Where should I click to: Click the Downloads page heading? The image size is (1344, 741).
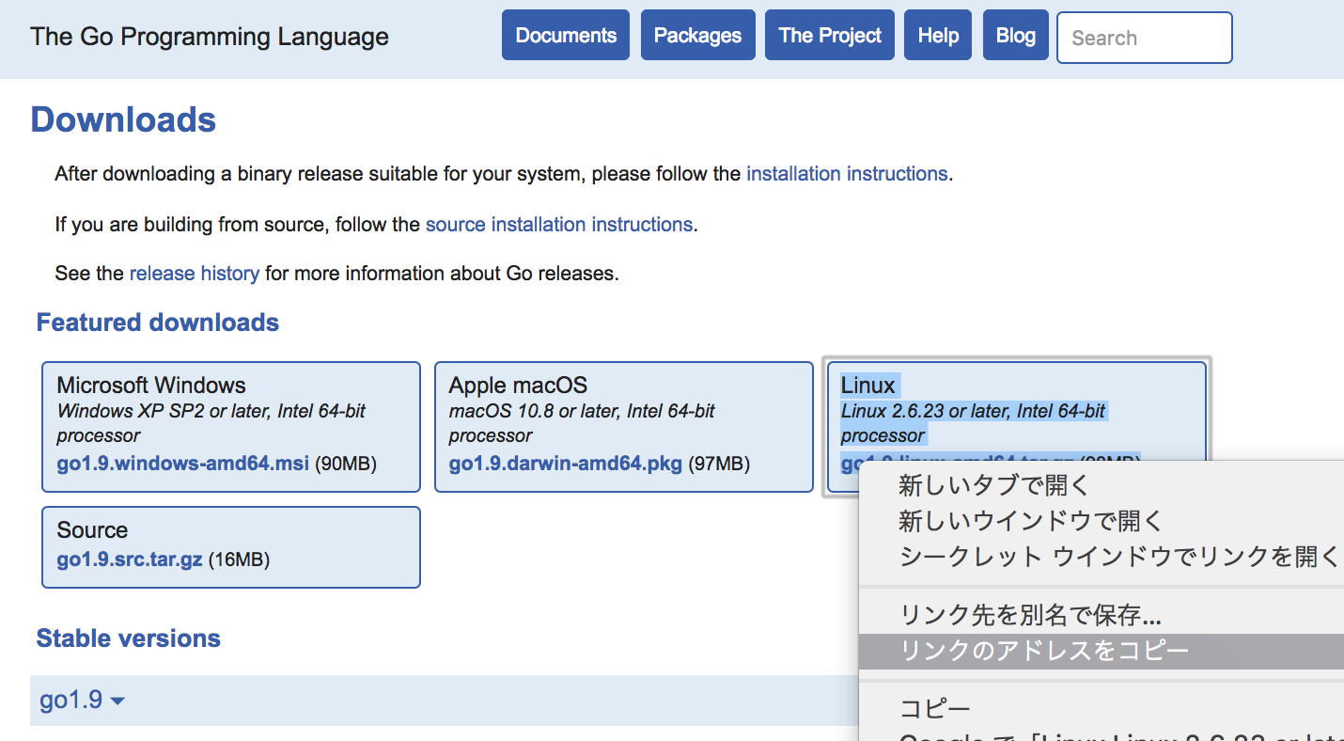124,120
